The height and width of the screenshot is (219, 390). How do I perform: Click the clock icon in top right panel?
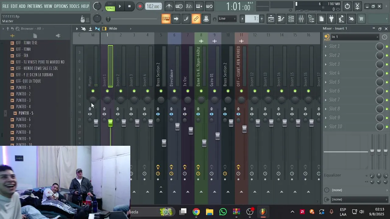click(x=347, y=6)
